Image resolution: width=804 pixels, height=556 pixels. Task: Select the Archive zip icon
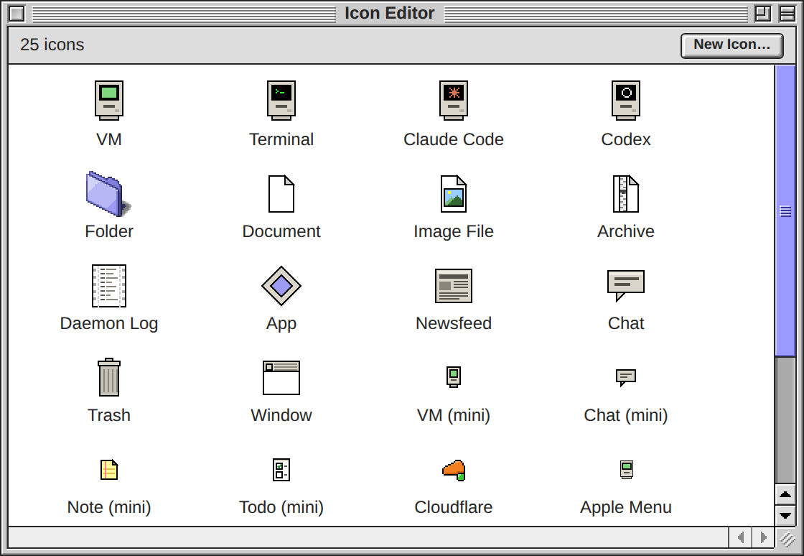tap(625, 194)
